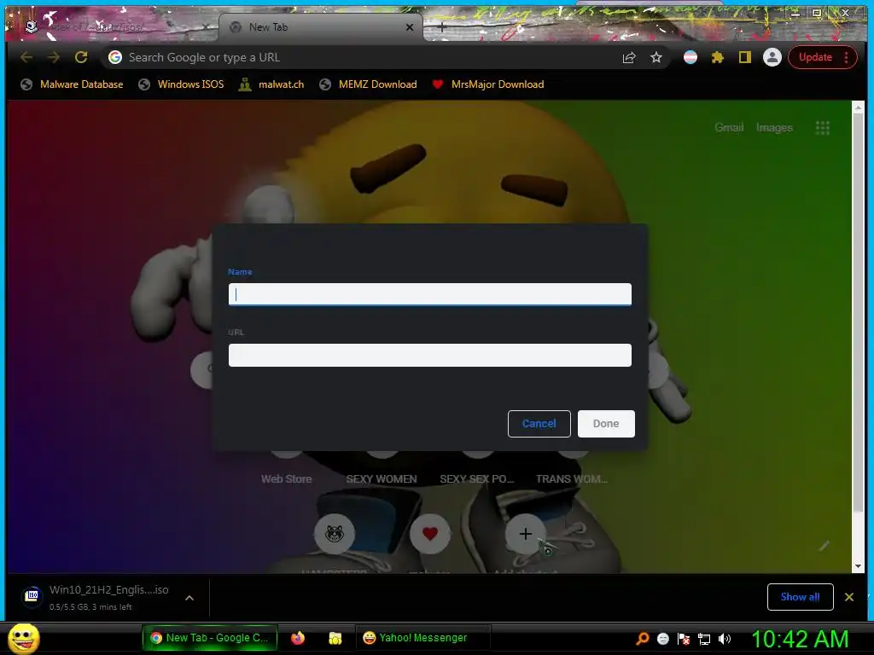This screenshot has height=655, width=874.
Task: Open the yellow folder taskbar icon
Action: pyautogui.click(x=335, y=638)
